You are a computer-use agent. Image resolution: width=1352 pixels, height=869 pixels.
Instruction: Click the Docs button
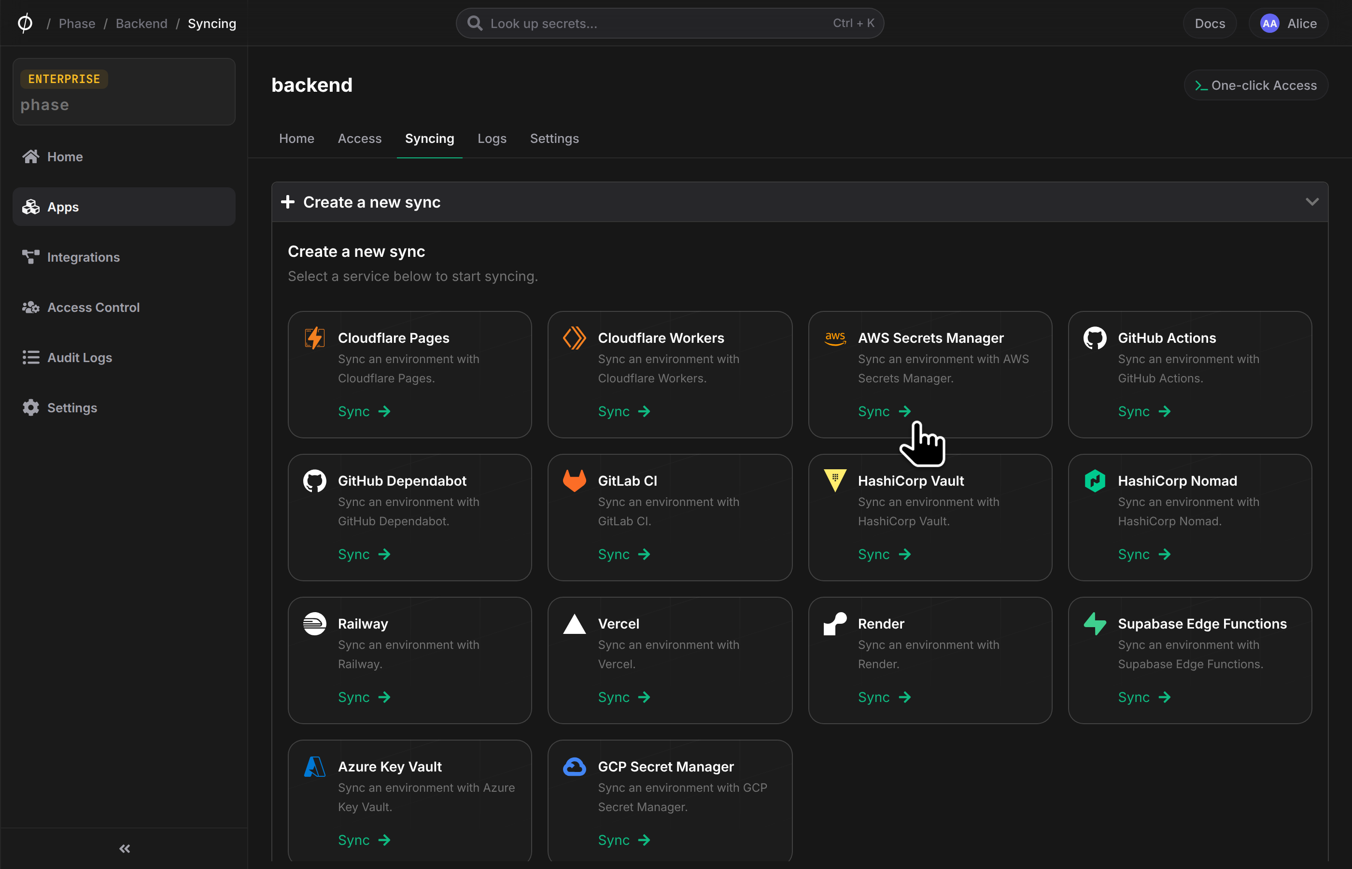pos(1210,23)
